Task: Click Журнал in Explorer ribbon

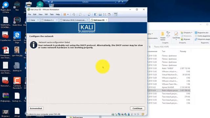Action: point(185,39)
